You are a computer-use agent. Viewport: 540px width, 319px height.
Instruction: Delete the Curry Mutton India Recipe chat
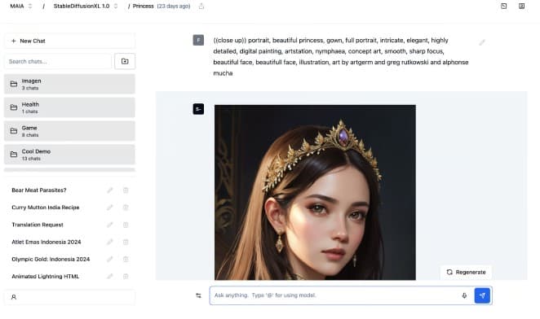click(x=126, y=208)
